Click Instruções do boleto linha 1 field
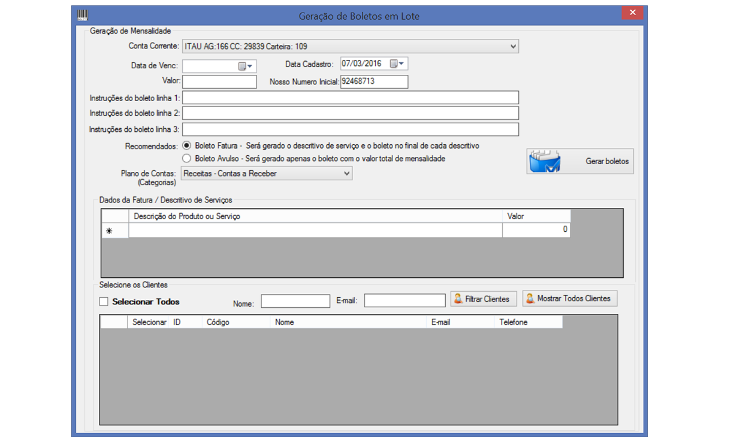 350,98
